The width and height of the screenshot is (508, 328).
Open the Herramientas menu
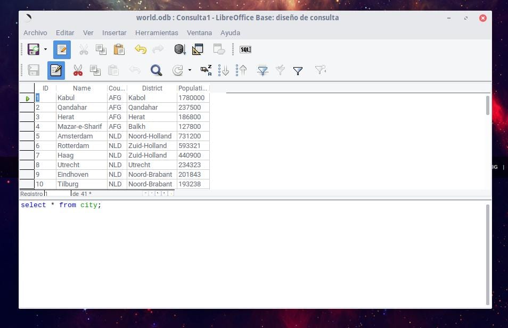tap(157, 32)
